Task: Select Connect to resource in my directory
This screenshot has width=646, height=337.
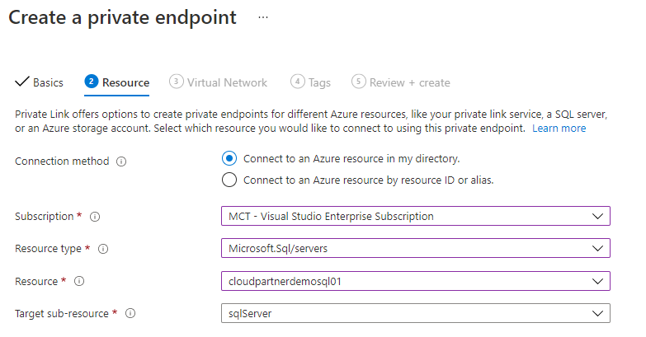Action: 229,158
